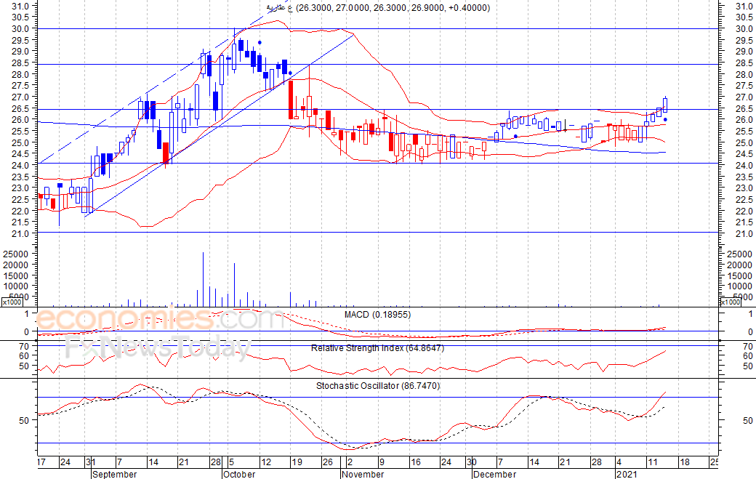Select the MACD (0.18955) indicator label

pyautogui.click(x=377, y=315)
